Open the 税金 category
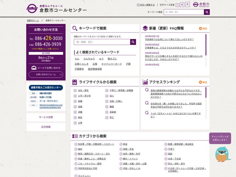 coord(125,144)
